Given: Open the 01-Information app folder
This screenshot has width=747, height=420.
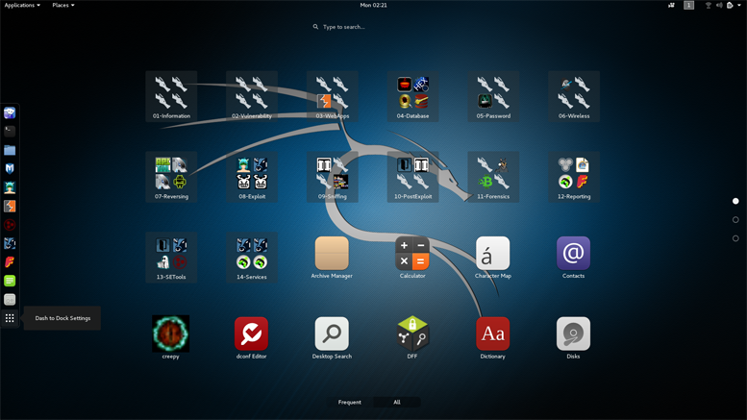Looking at the screenshot, I should [x=171, y=97].
